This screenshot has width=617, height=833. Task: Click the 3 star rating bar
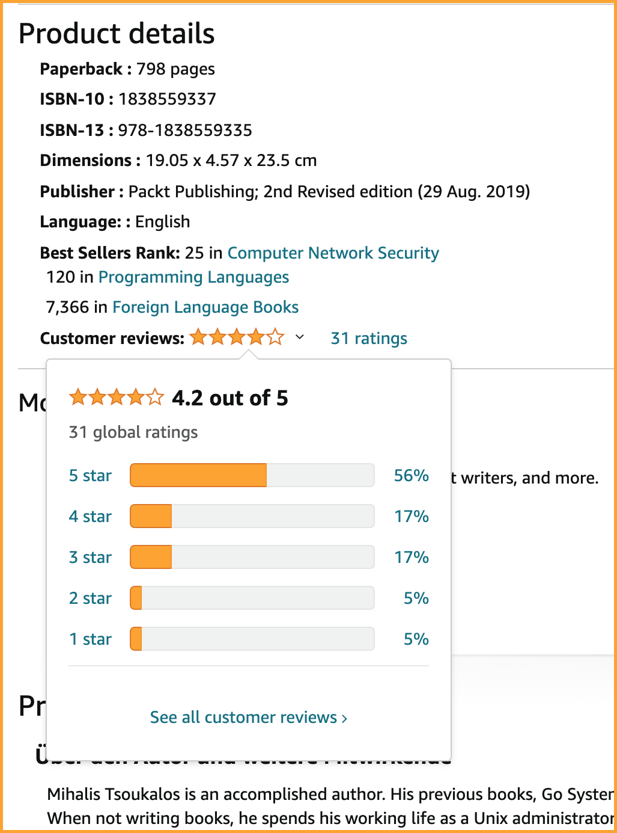252,557
